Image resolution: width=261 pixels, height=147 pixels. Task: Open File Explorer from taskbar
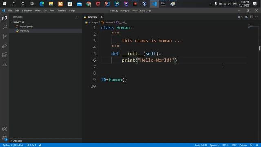pyautogui.click(x=51, y=4)
